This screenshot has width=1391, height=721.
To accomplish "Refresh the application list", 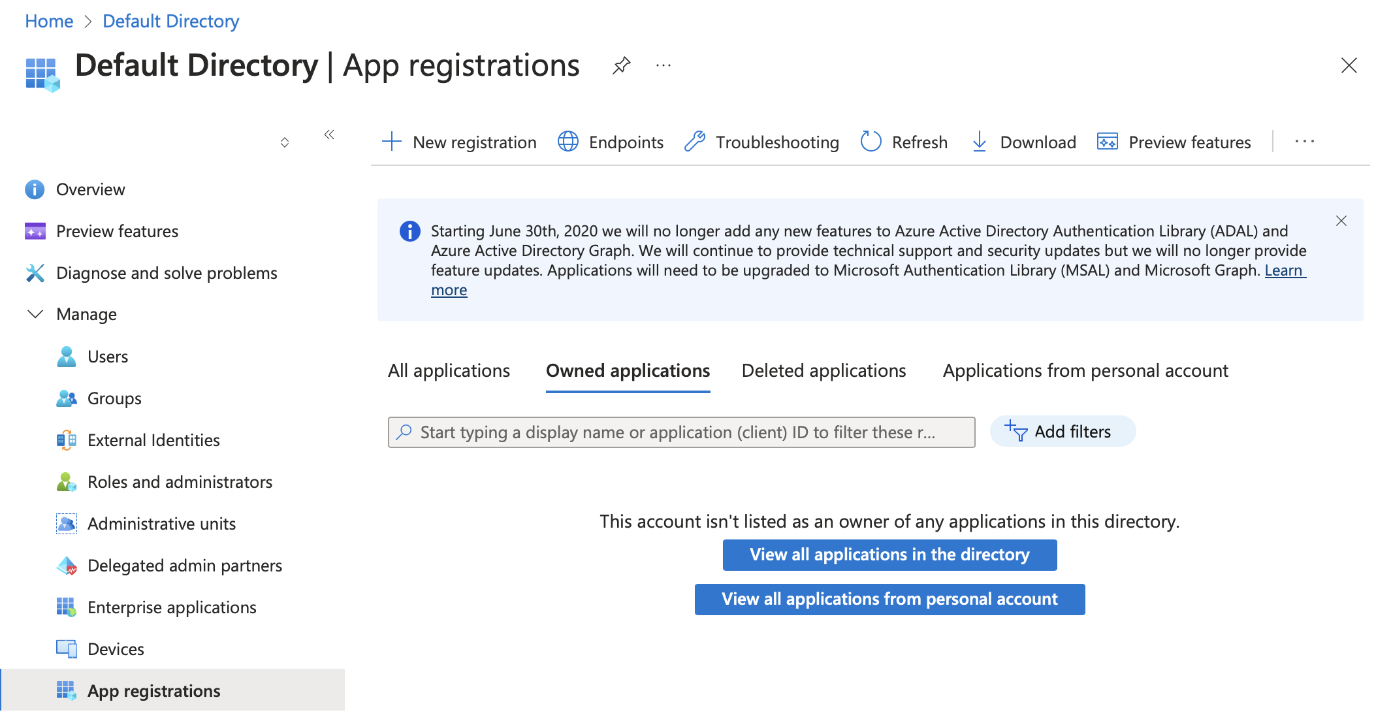I will [x=904, y=142].
